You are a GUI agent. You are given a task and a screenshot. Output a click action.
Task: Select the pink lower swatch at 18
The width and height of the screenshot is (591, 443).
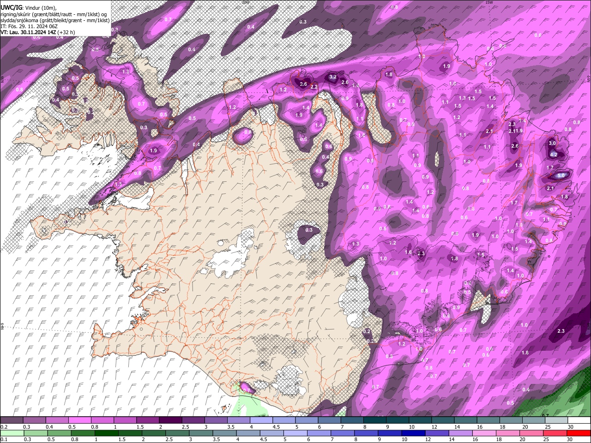[x=507, y=433]
